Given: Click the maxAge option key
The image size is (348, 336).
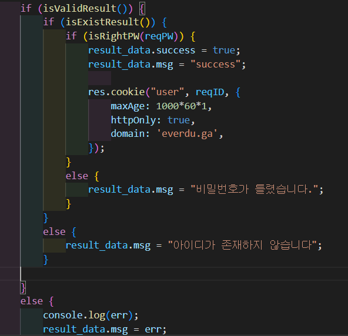Looking at the screenshot, I should 128,106.
